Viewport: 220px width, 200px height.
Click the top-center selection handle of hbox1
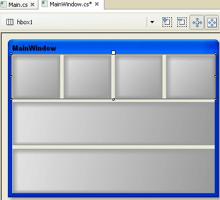[113, 53]
